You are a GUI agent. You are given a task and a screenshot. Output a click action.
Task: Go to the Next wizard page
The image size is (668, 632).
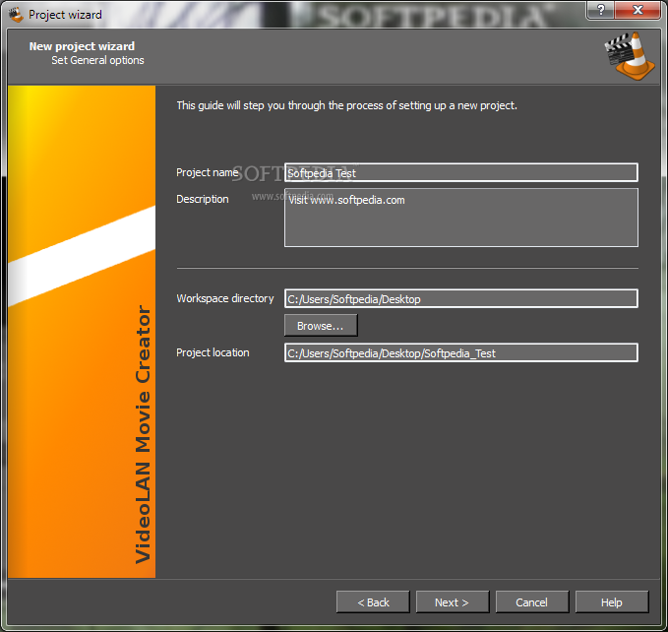coord(452,602)
